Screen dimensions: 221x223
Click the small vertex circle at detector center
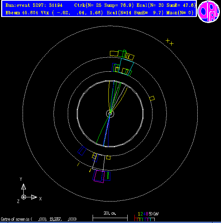(x=110, y=114)
